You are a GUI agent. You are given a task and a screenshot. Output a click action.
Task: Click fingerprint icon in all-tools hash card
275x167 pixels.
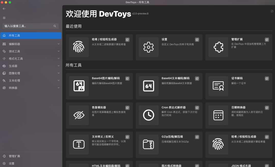pos(218,144)
